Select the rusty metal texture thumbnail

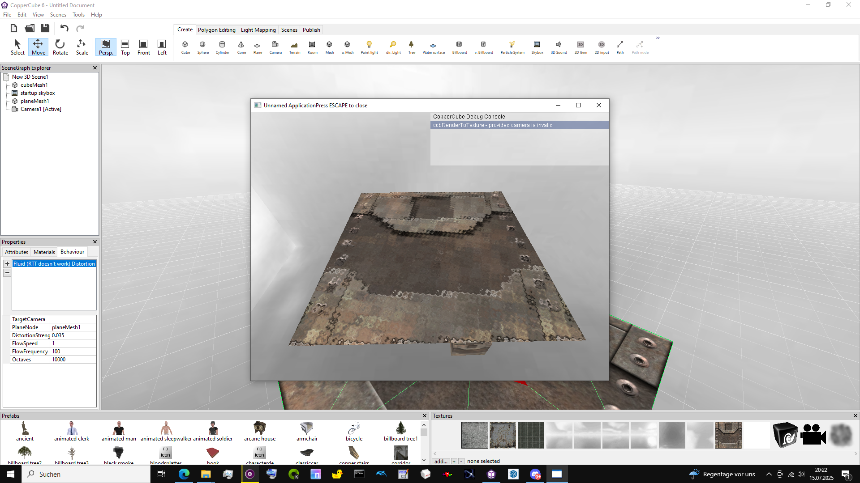[x=503, y=435]
